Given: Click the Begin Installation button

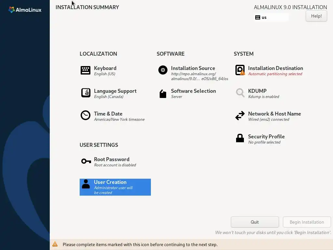Looking at the screenshot, I should point(307,222).
